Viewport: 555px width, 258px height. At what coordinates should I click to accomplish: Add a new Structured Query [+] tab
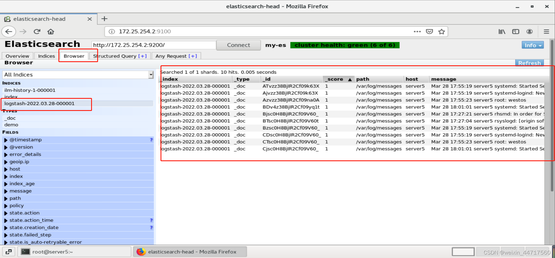coord(143,56)
